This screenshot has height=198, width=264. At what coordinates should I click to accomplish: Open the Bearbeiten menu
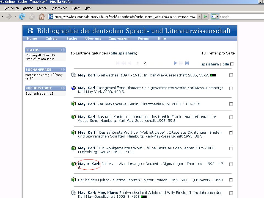click(12, 8)
